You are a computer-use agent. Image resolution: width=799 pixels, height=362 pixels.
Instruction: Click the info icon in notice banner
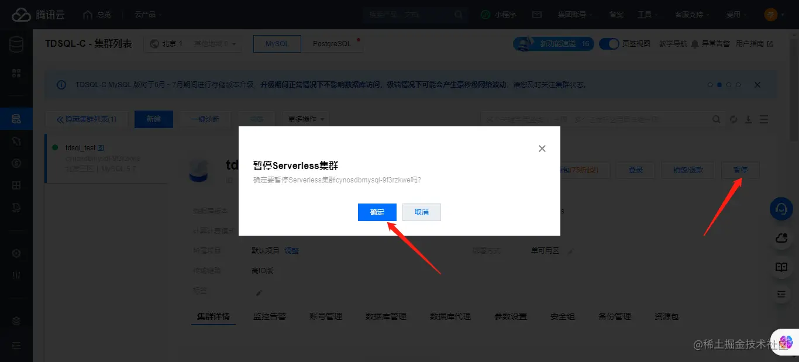point(61,85)
